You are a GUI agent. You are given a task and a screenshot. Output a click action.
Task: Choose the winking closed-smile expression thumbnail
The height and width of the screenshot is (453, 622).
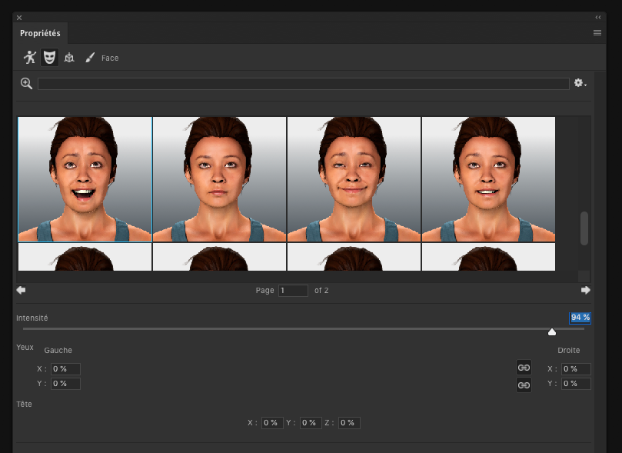pos(354,179)
